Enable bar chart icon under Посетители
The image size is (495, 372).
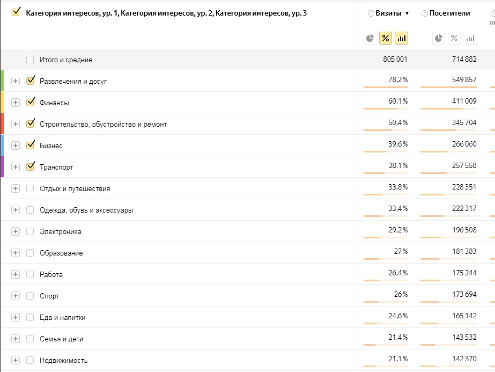click(x=470, y=38)
